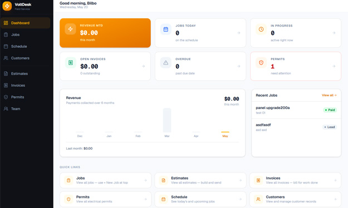Click the Paid status badge
Image resolution: width=348 pixels, height=208 pixels.
330,110
